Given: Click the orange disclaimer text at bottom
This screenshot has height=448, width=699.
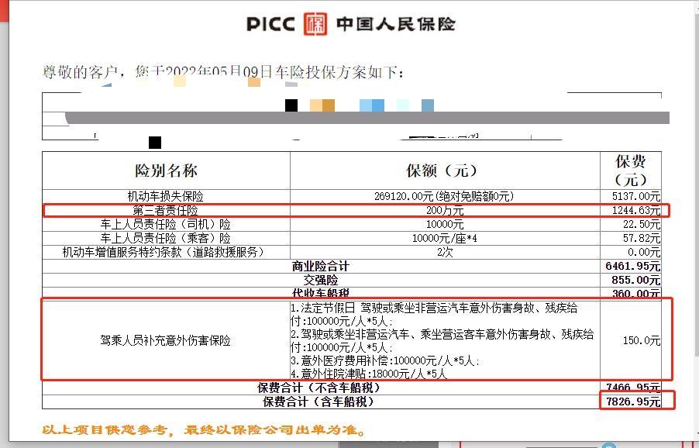Looking at the screenshot, I should (204, 429).
